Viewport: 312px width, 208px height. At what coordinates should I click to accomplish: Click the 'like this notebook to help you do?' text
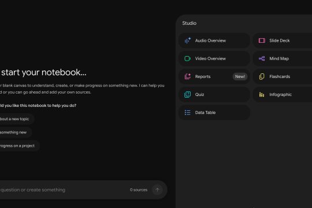click(x=44, y=106)
